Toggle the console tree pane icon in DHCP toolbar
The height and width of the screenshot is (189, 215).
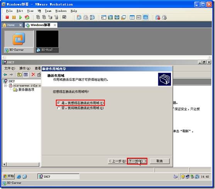tap(25, 75)
